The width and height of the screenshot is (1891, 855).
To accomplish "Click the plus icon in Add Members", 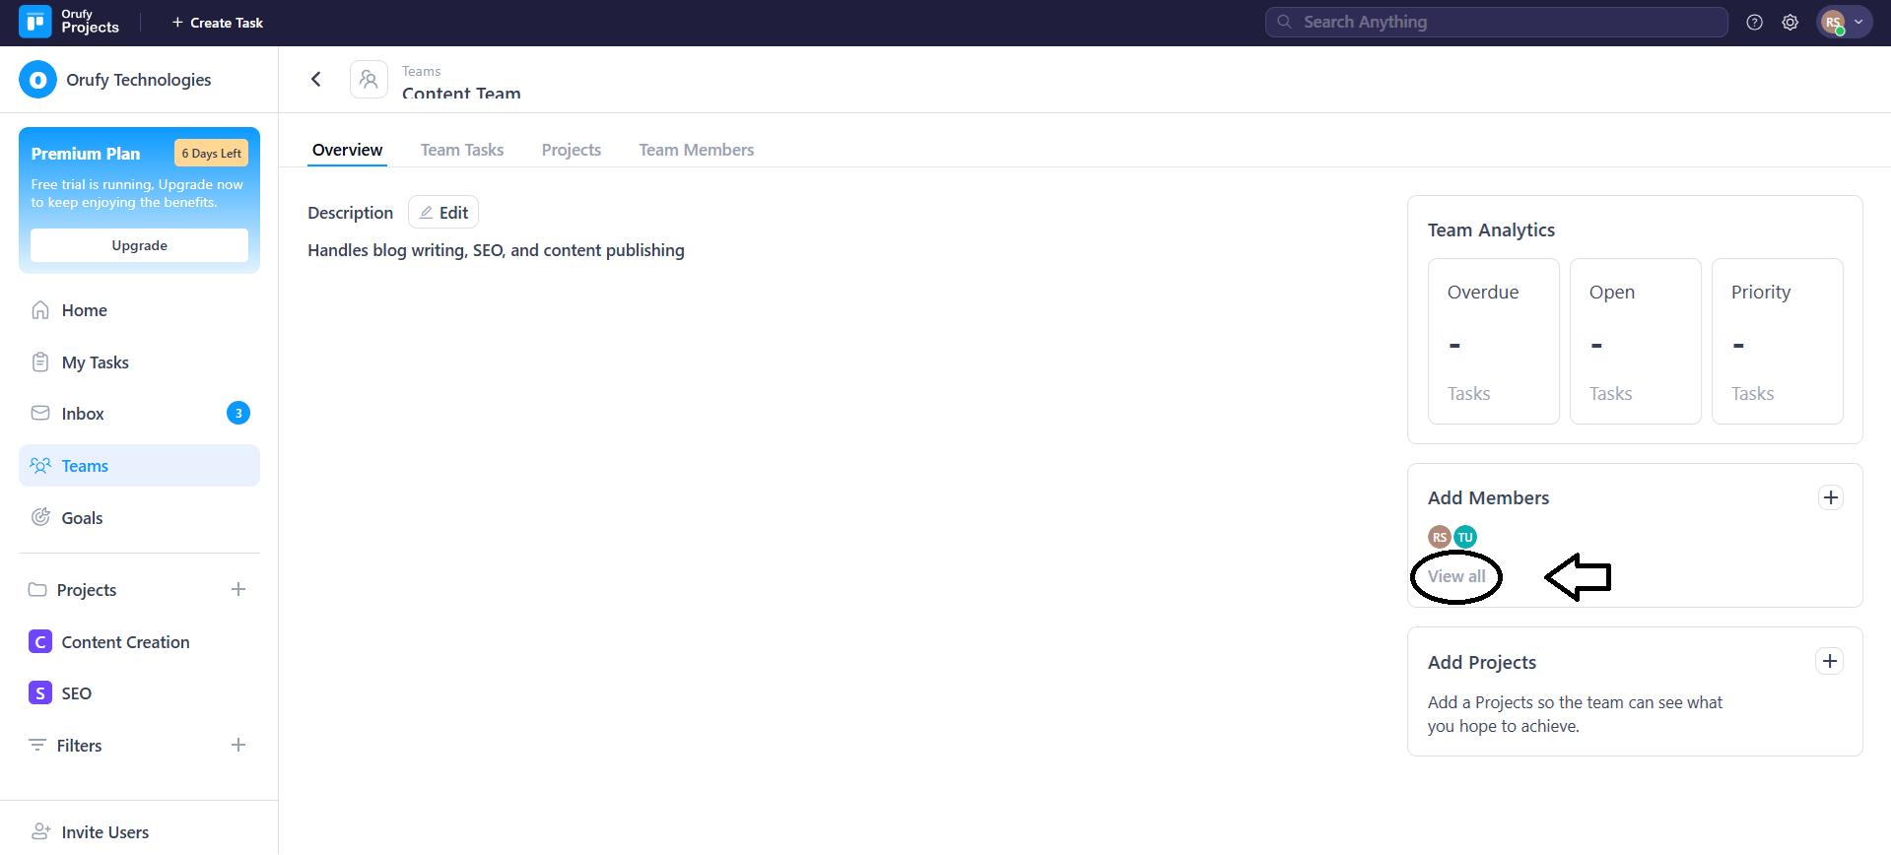I will 1830,497.
